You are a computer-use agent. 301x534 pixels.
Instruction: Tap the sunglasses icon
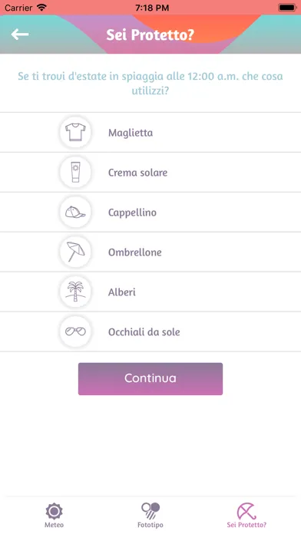click(x=75, y=331)
